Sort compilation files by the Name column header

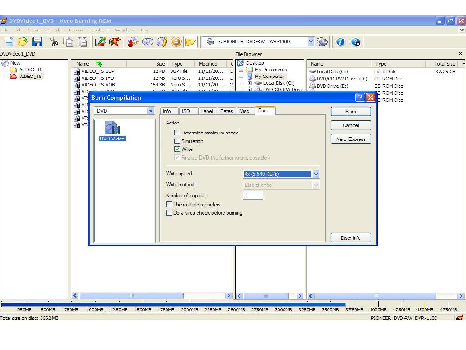[x=99, y=64]
